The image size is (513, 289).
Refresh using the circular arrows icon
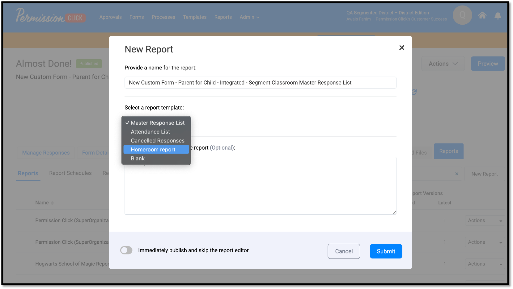(413, 92)
